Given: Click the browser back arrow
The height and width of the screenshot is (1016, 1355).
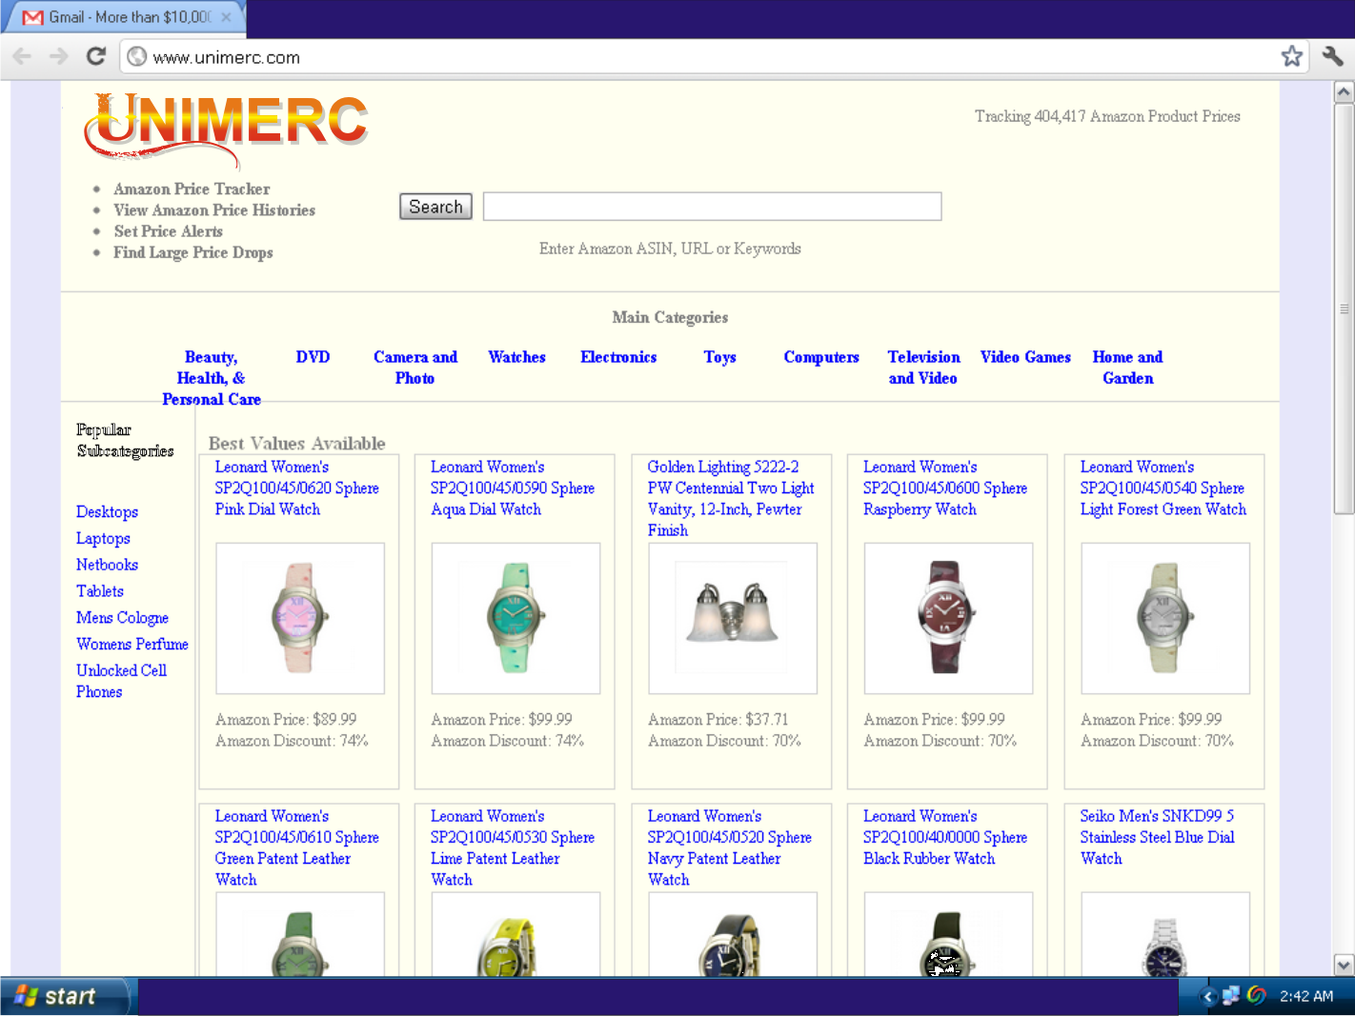Looking at the screenshot, I should coord(22,56).
